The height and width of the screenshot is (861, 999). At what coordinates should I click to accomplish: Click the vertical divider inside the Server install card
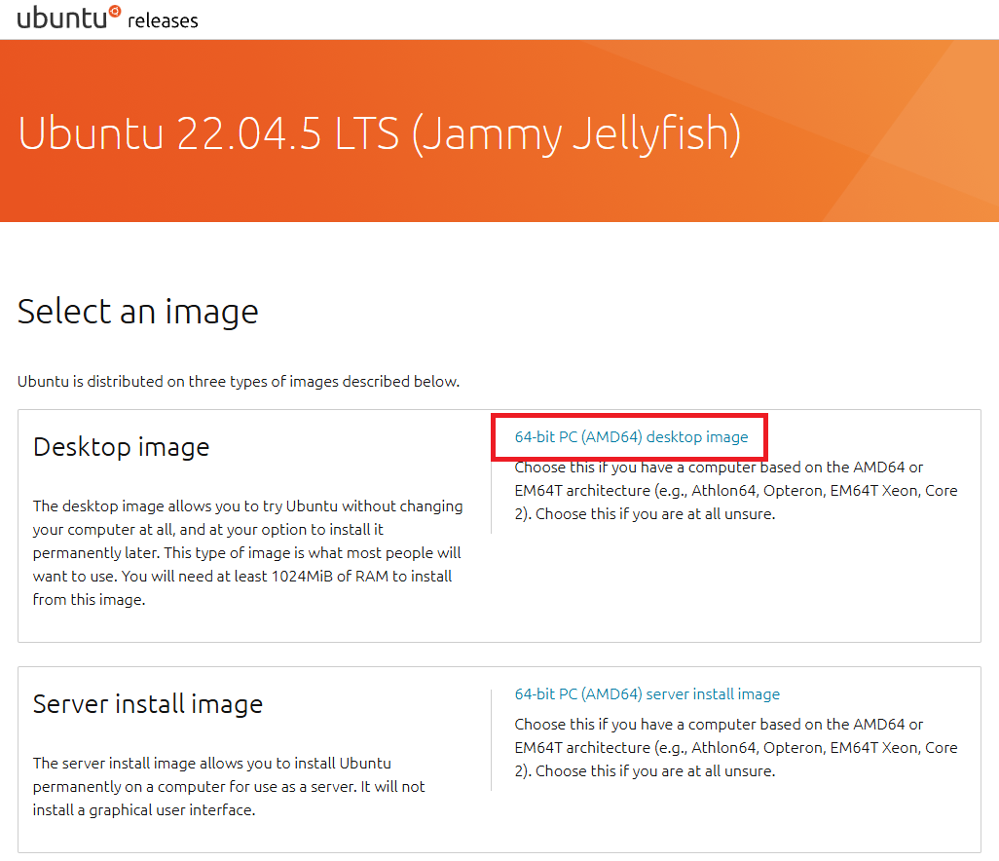point(491,739)
